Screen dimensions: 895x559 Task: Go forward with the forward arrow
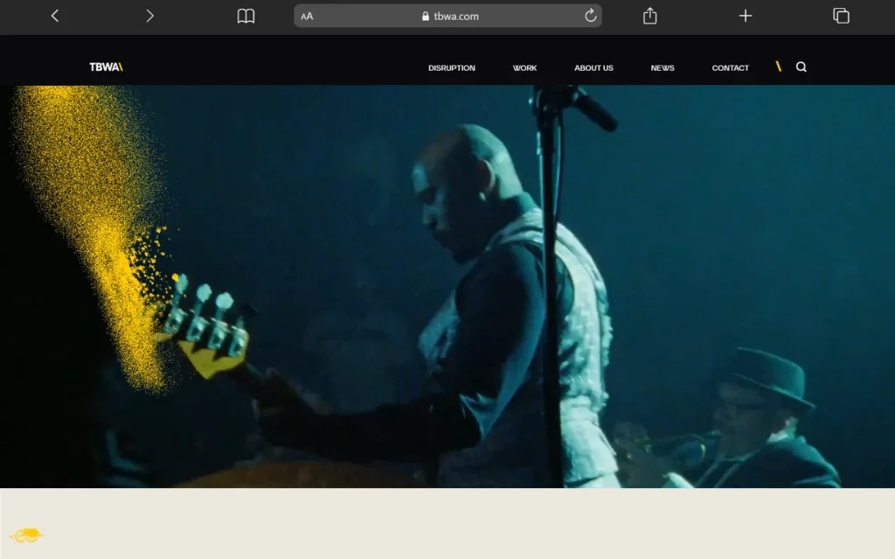click(x=150, y=16)
